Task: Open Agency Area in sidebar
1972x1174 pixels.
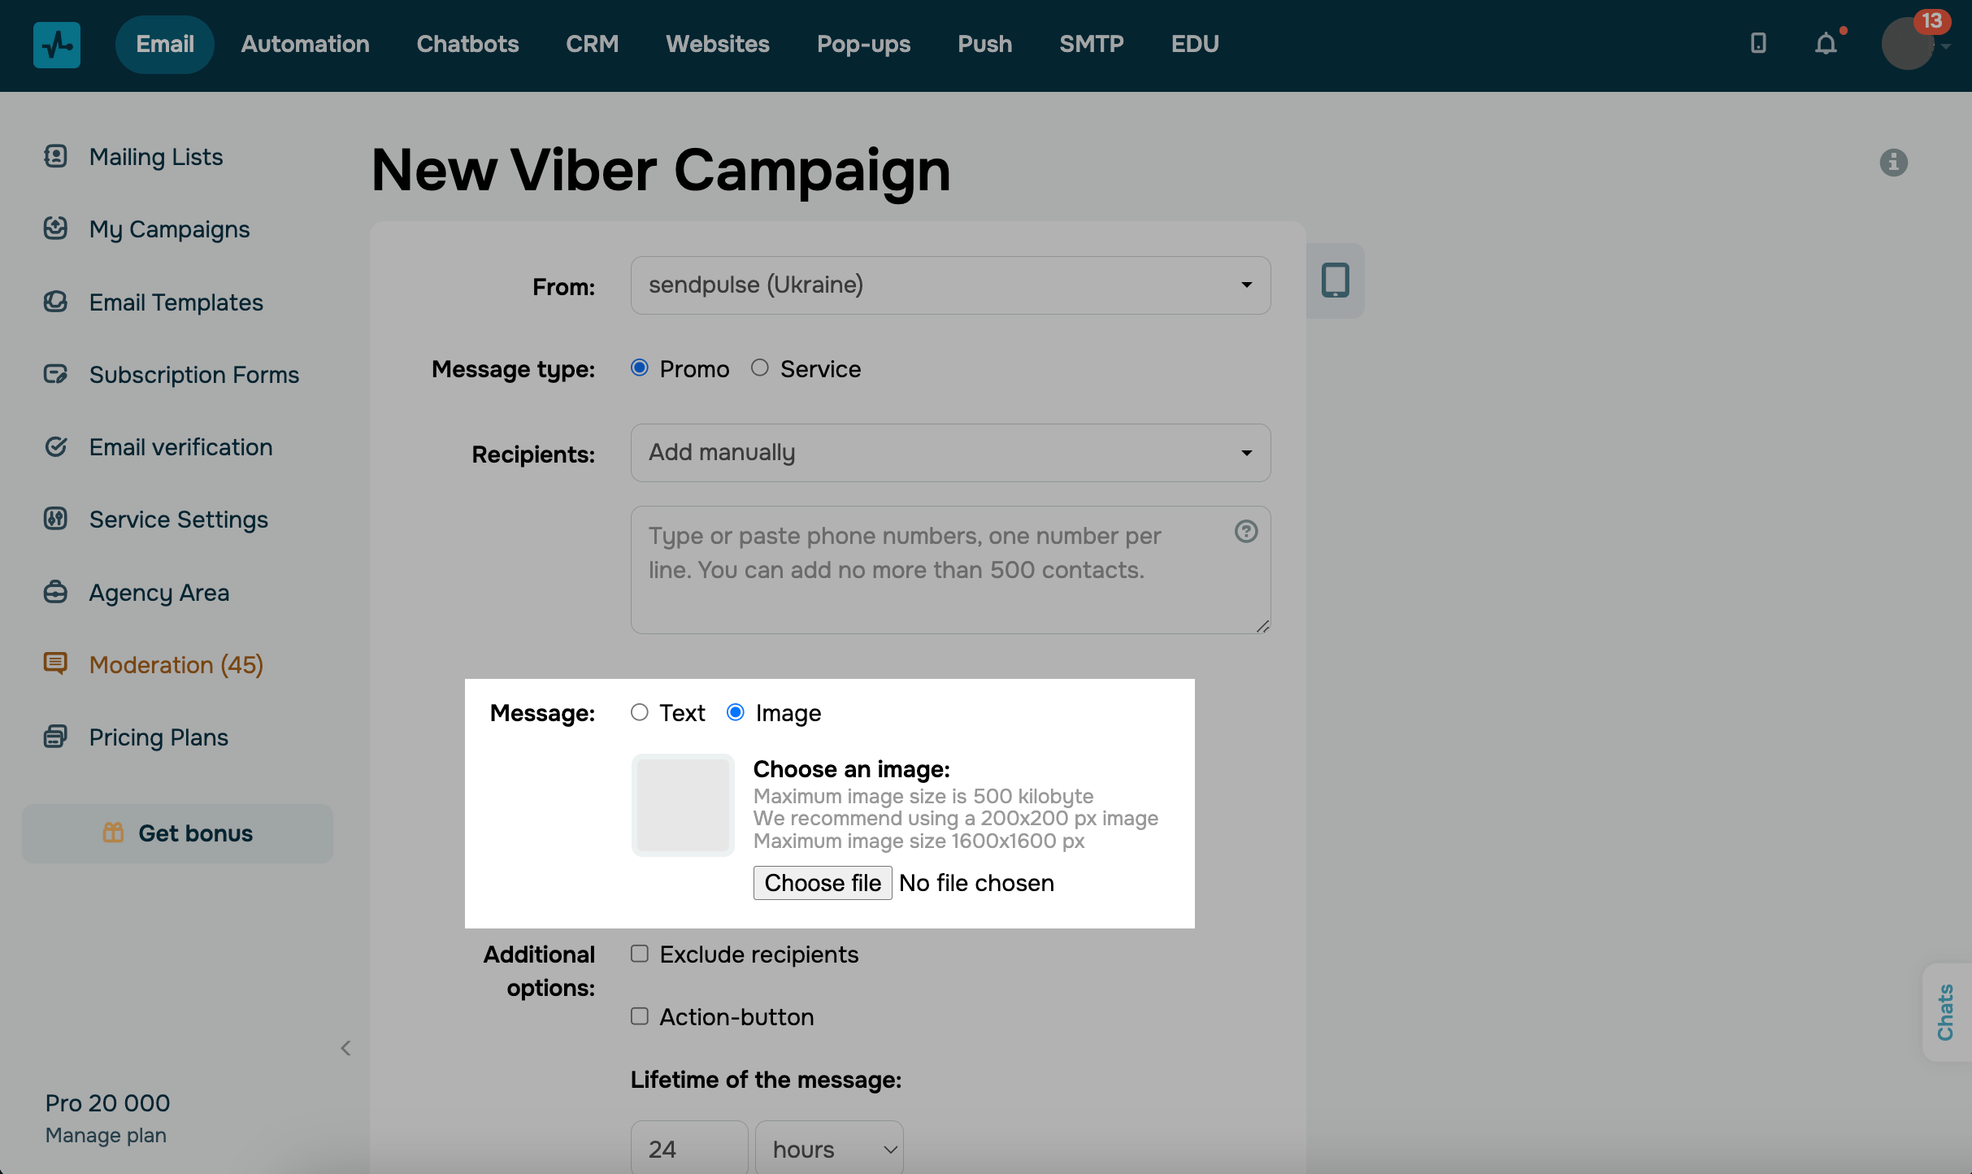Action: [x=159, y=593]
